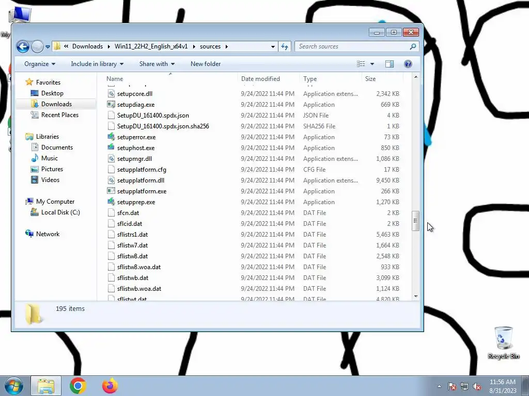Focus the Search sources field
The width and height of the screenshot is (529, 396).
[x=357, y=46]
